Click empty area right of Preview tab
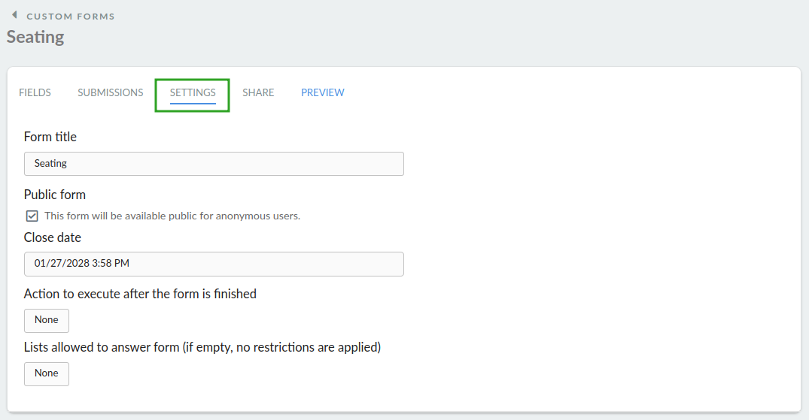 point(567,92)
